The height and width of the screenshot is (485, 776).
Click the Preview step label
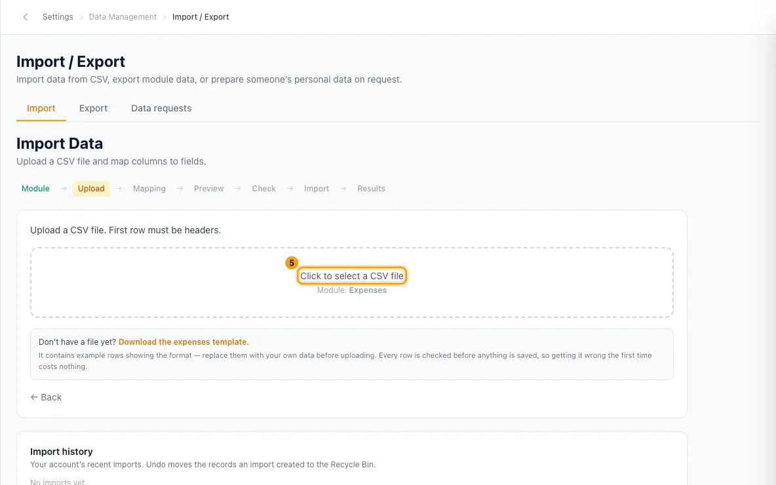[x=209, y=189]
